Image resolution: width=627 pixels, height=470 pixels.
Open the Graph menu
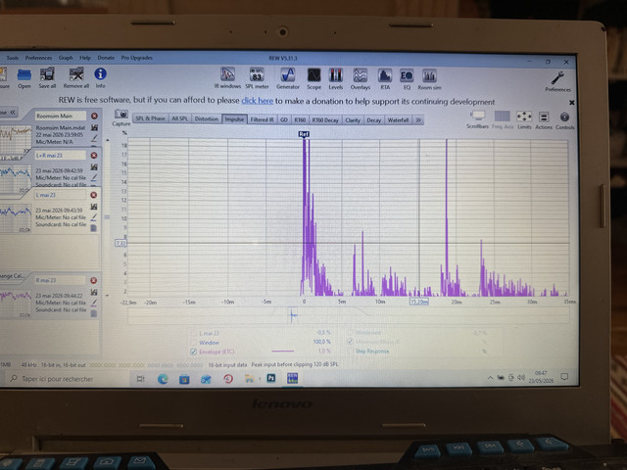[66, 58]
